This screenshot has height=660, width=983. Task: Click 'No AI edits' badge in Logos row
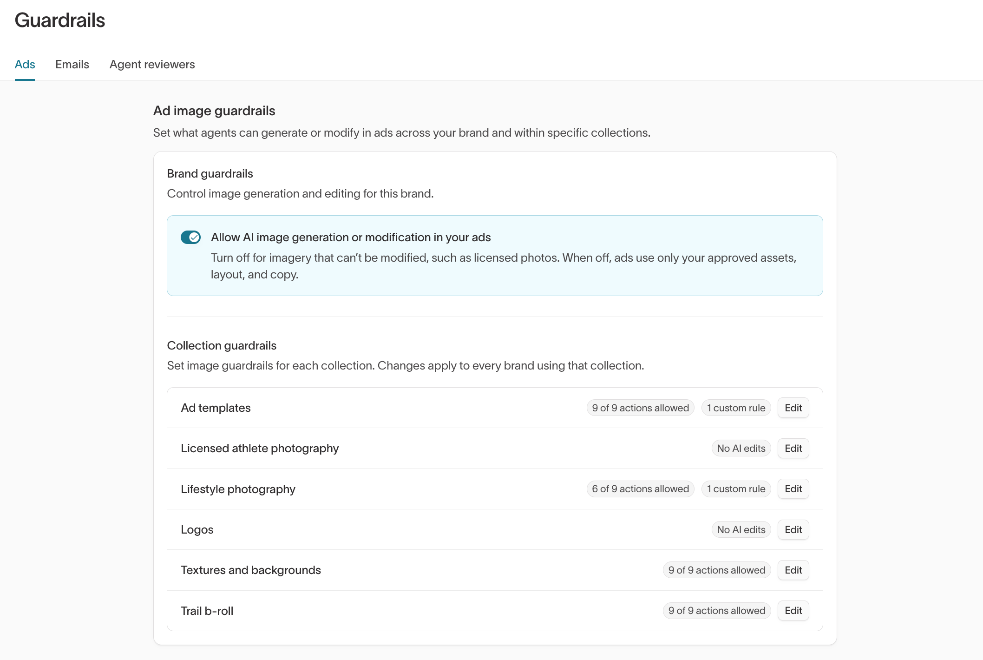pyautogui.click(x=741, y=529)
